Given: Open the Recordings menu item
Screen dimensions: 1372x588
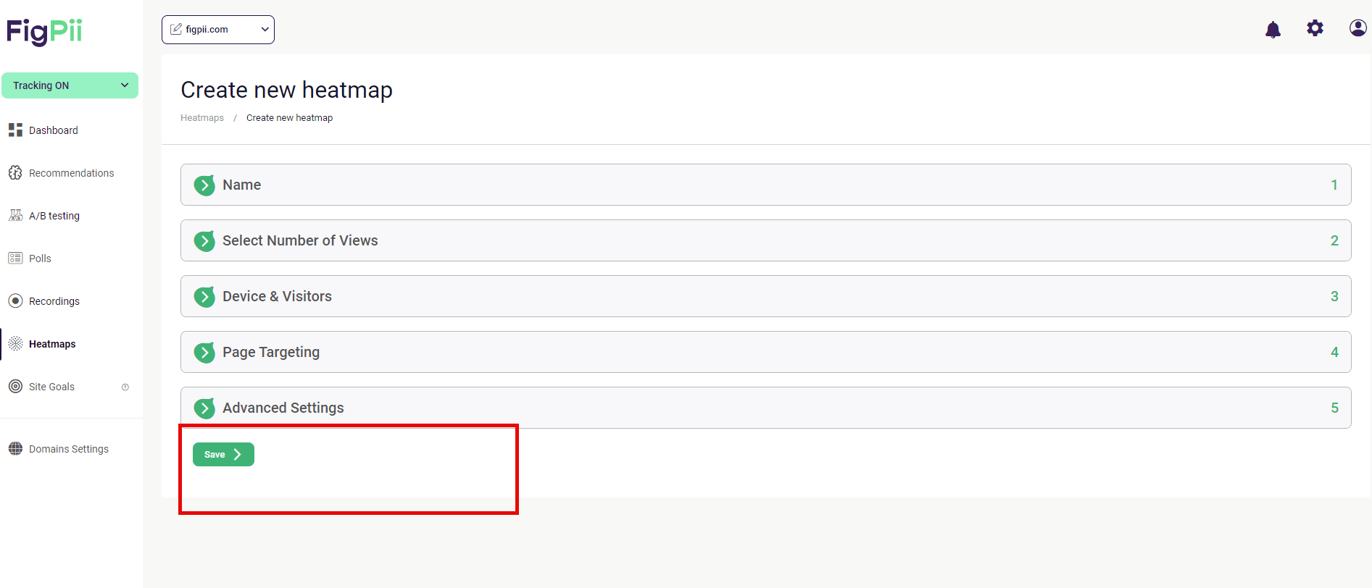Looking at the screenshot, I should coord(54,301).
